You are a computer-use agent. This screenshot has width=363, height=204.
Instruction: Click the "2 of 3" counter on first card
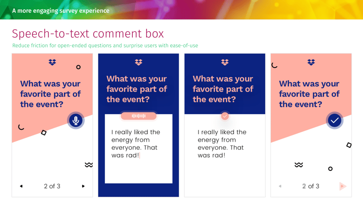click(52, 186)
